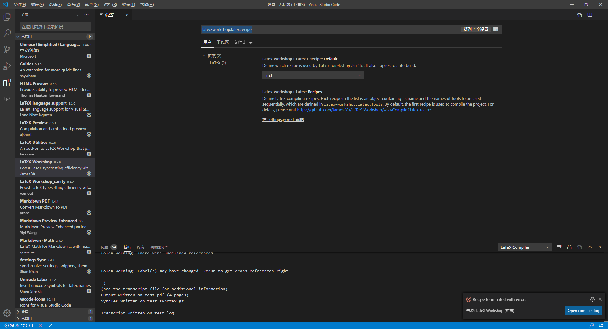Open gear menu for Chinese Language pack
This screenshot has height=329, width=608.
coord(89,56)
